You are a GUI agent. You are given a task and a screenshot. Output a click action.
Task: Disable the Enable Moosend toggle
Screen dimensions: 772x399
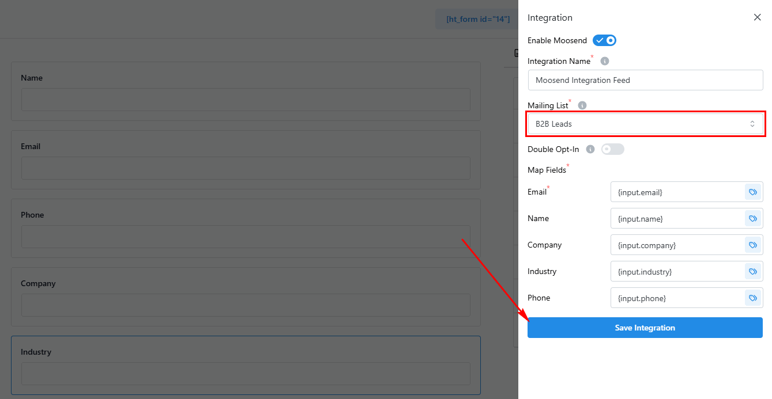point(604,40)
